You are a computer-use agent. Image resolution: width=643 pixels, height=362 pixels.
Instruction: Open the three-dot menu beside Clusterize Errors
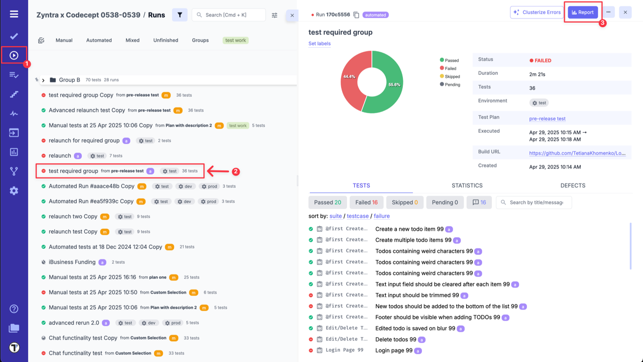(608, 12)
